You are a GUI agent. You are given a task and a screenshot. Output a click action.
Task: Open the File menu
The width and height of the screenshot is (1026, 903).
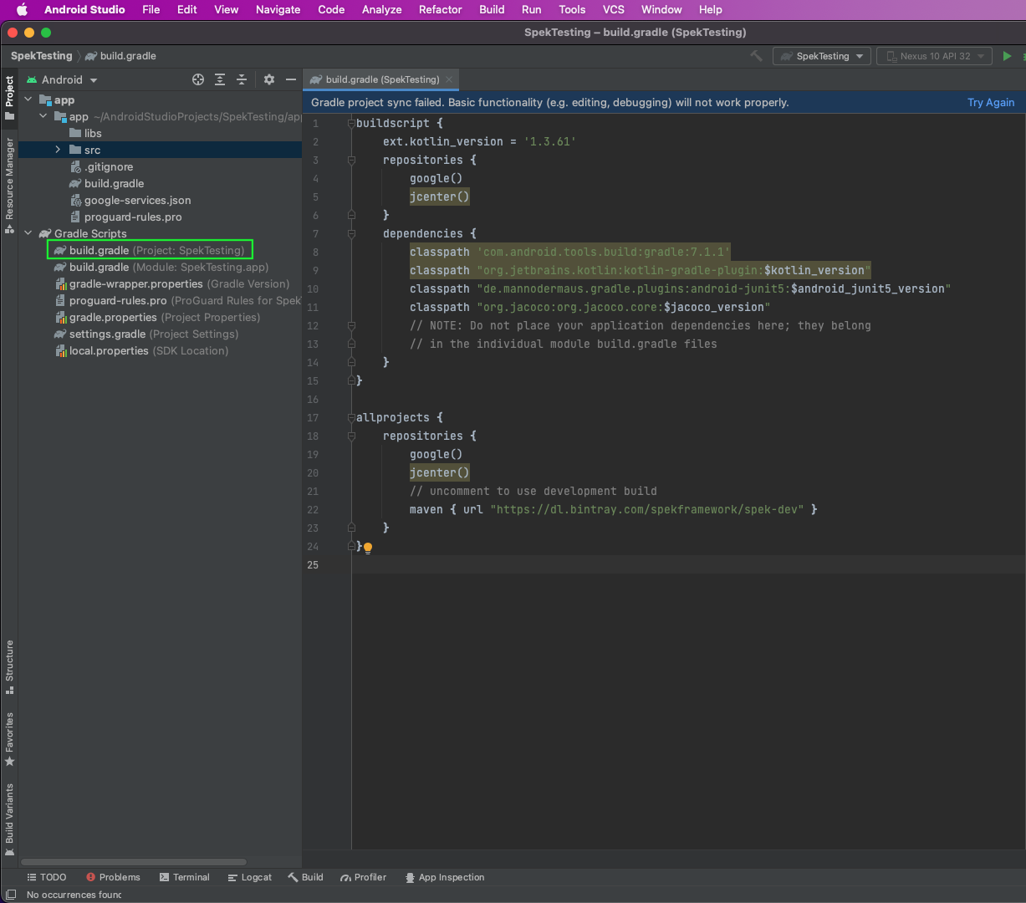151,9
